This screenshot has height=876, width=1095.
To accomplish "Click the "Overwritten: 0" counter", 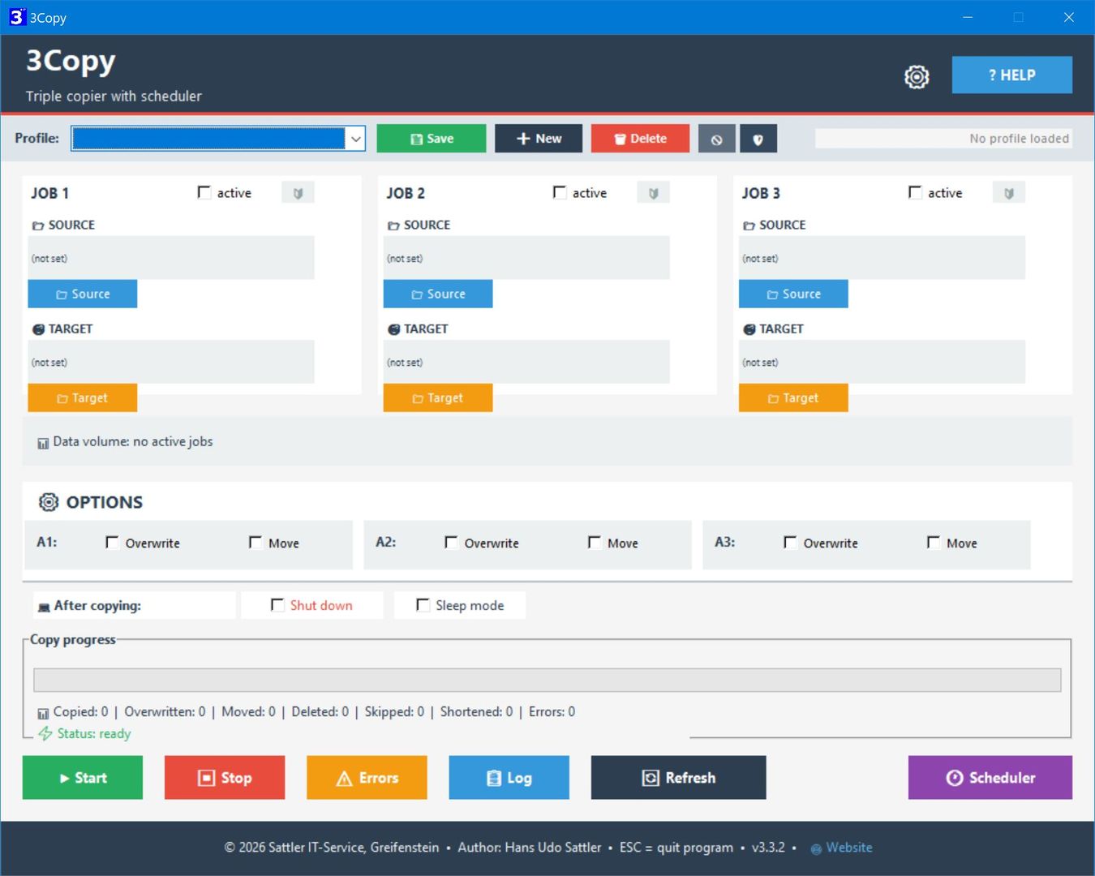I will [x=165, y=711].
